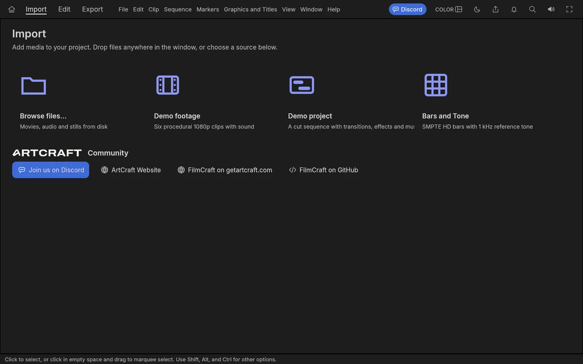The height and width of the screenshot is (364, 583).
Task: Click "SMPTE HD bars with 1 kHz reference tone" text
Action: [x=478, y=127]
